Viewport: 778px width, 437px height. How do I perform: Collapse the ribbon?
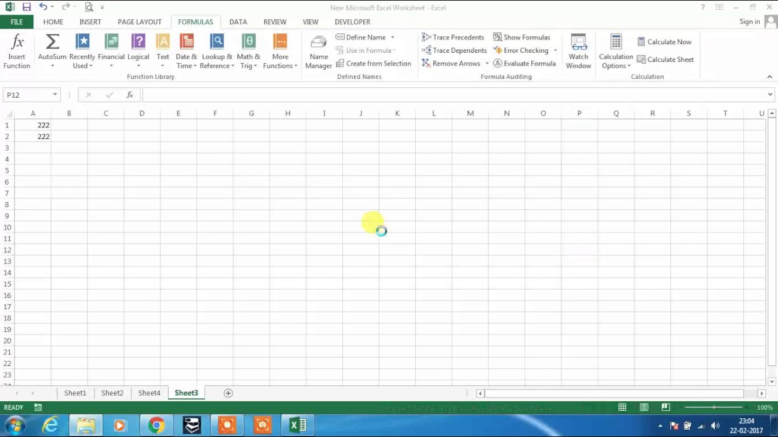(x=769, y=76)
